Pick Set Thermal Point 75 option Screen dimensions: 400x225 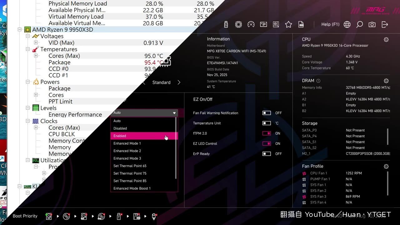[x=143, y=173]
